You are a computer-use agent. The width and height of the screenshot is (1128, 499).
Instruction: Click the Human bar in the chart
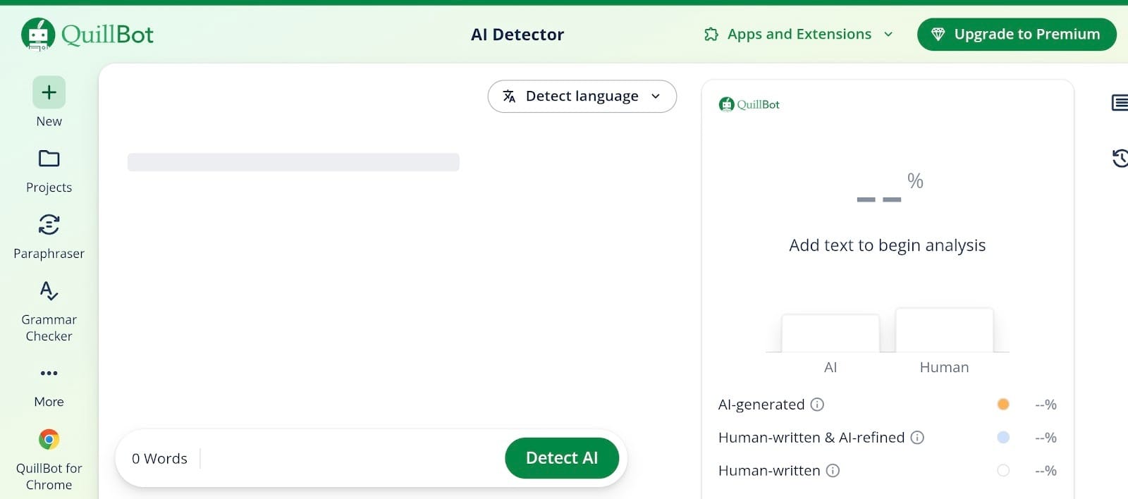click(x=945, y=330)
